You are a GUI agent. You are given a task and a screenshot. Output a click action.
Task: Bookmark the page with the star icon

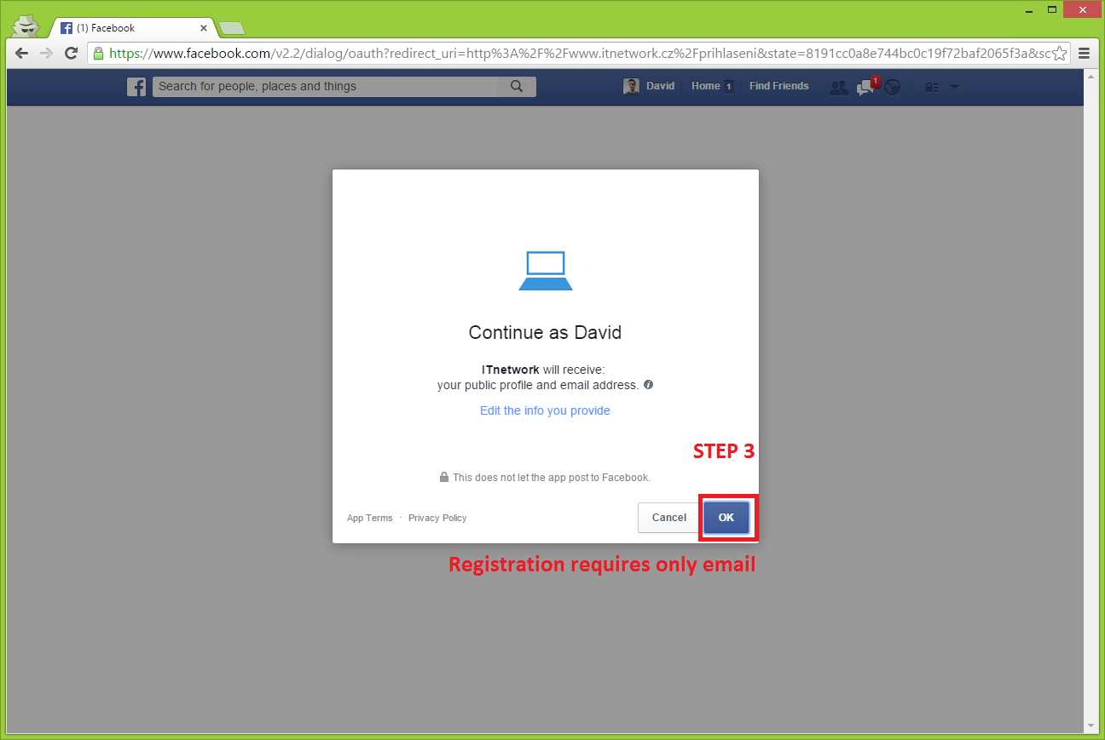pos(1060,54)
